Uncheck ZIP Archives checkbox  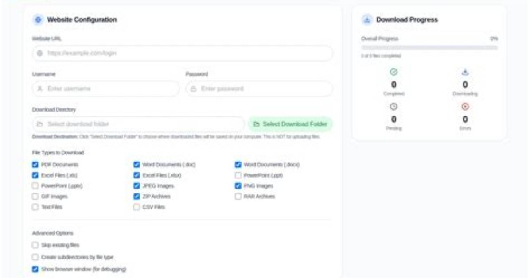[136, 196]
